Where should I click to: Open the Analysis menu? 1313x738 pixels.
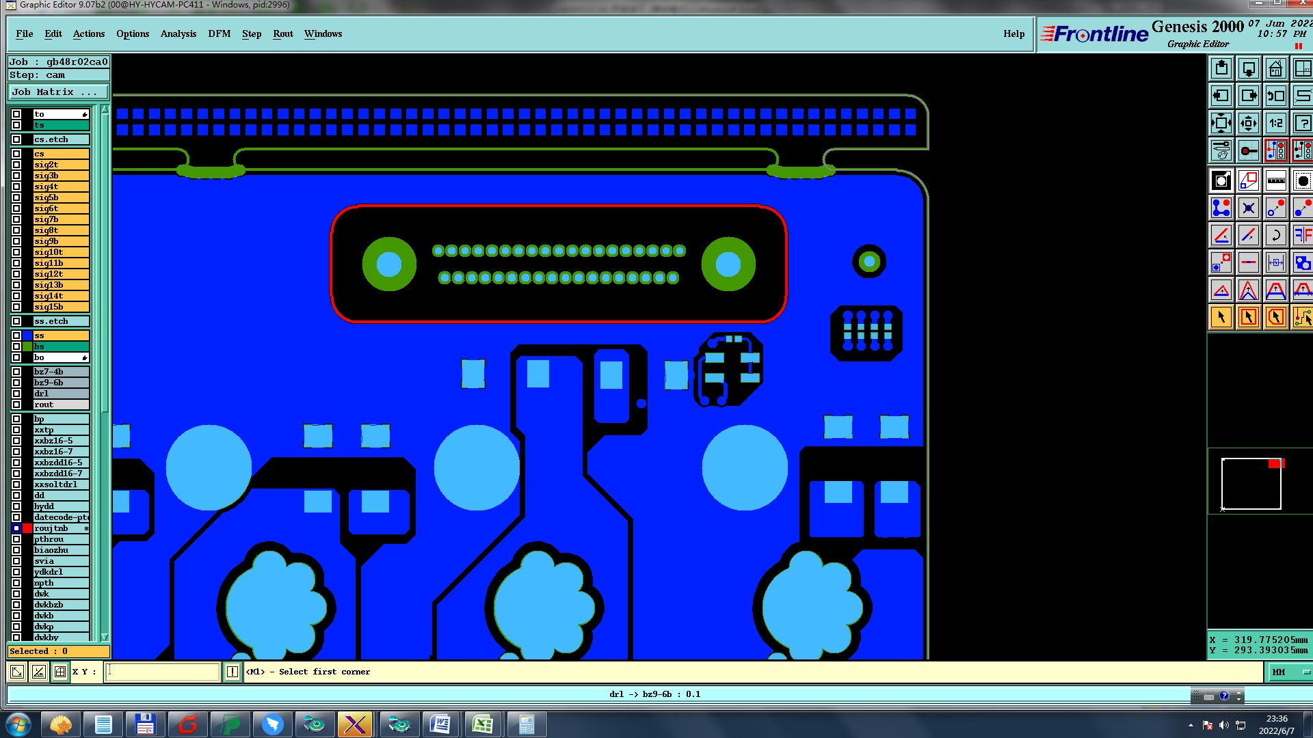tap(178, 33)
